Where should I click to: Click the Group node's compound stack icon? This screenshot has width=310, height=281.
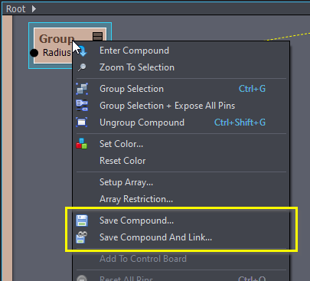click(97, 37)
